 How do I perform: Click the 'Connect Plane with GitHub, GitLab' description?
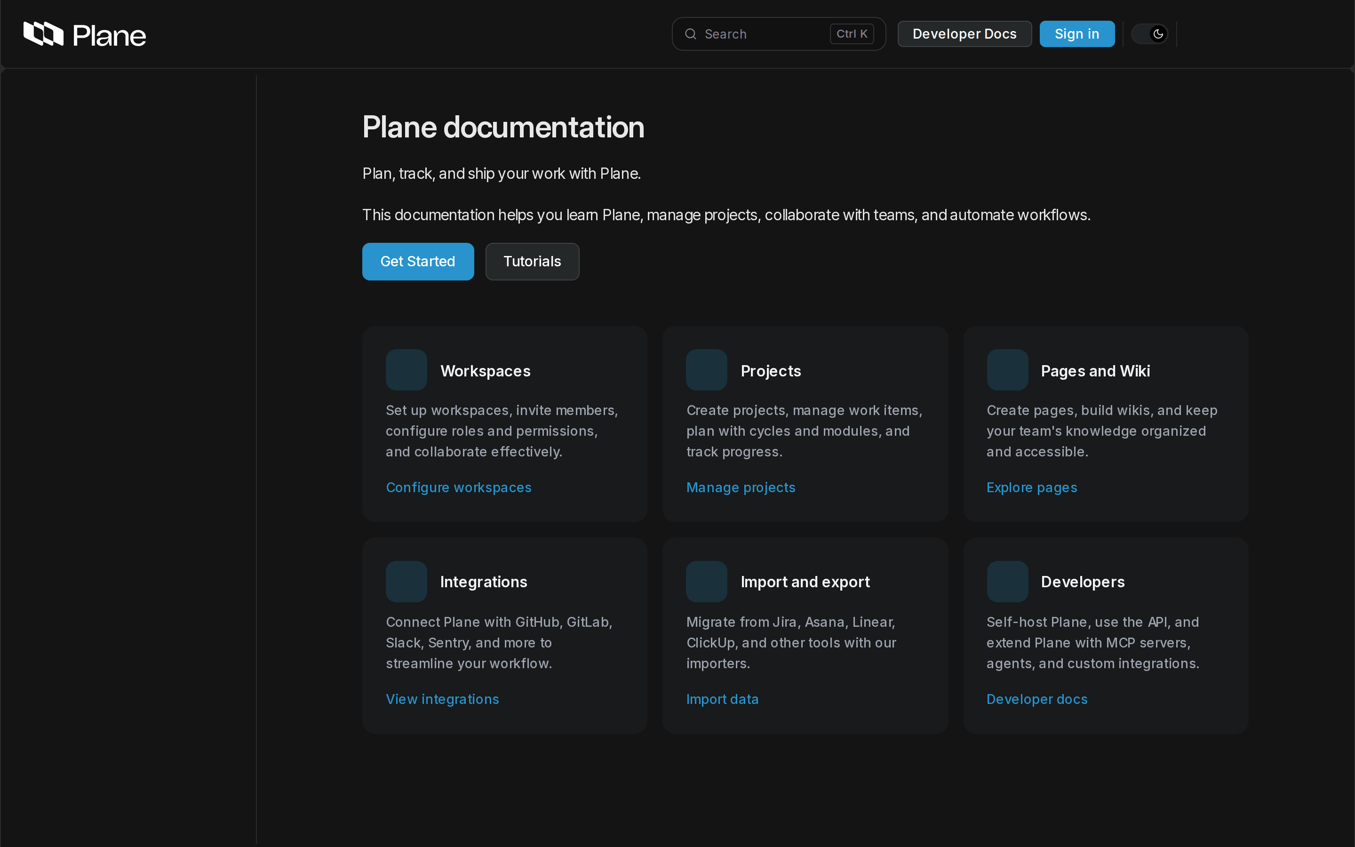click(499, 642)
